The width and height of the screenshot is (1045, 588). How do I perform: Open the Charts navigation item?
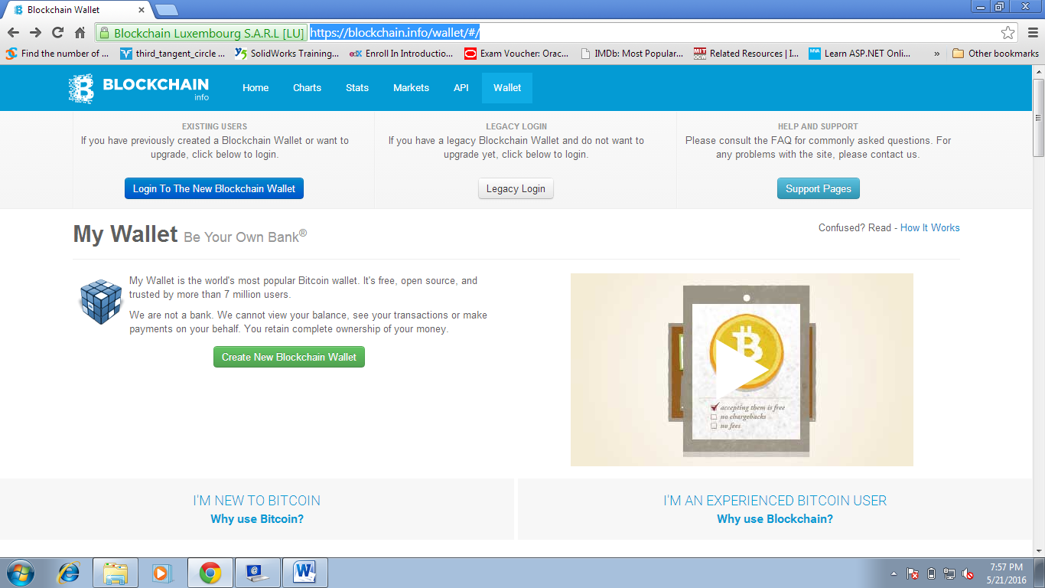(307, 88)
